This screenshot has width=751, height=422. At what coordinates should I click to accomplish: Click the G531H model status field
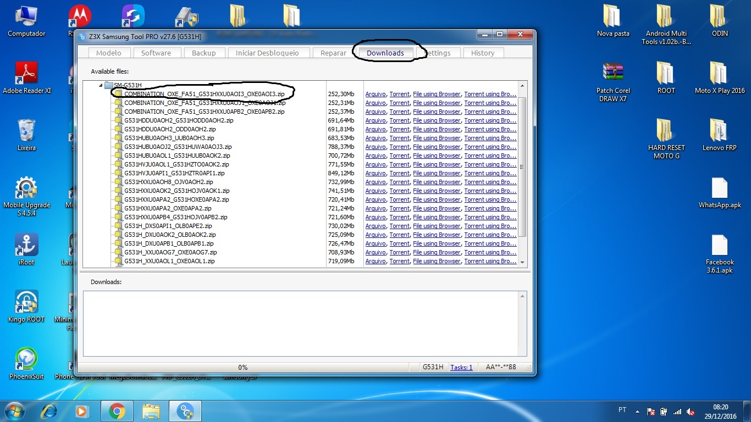point(433,367)
